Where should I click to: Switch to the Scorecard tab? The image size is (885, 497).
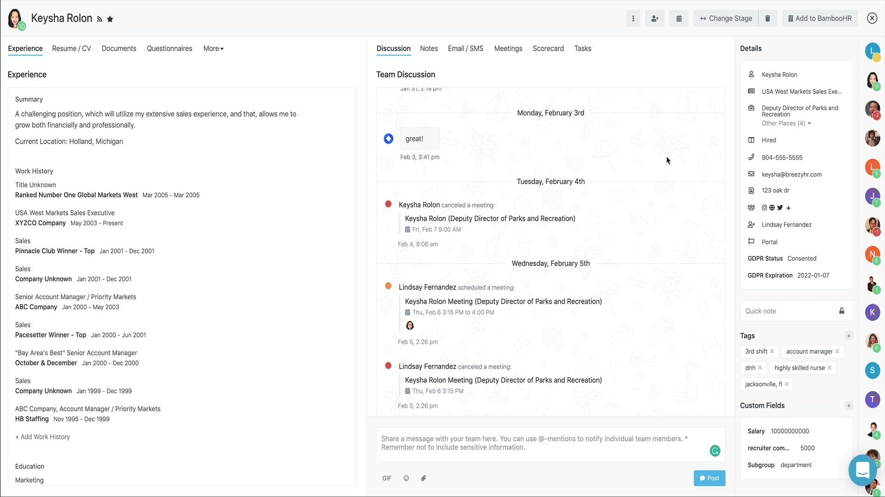pyautogui.click(x=548, y=48)
